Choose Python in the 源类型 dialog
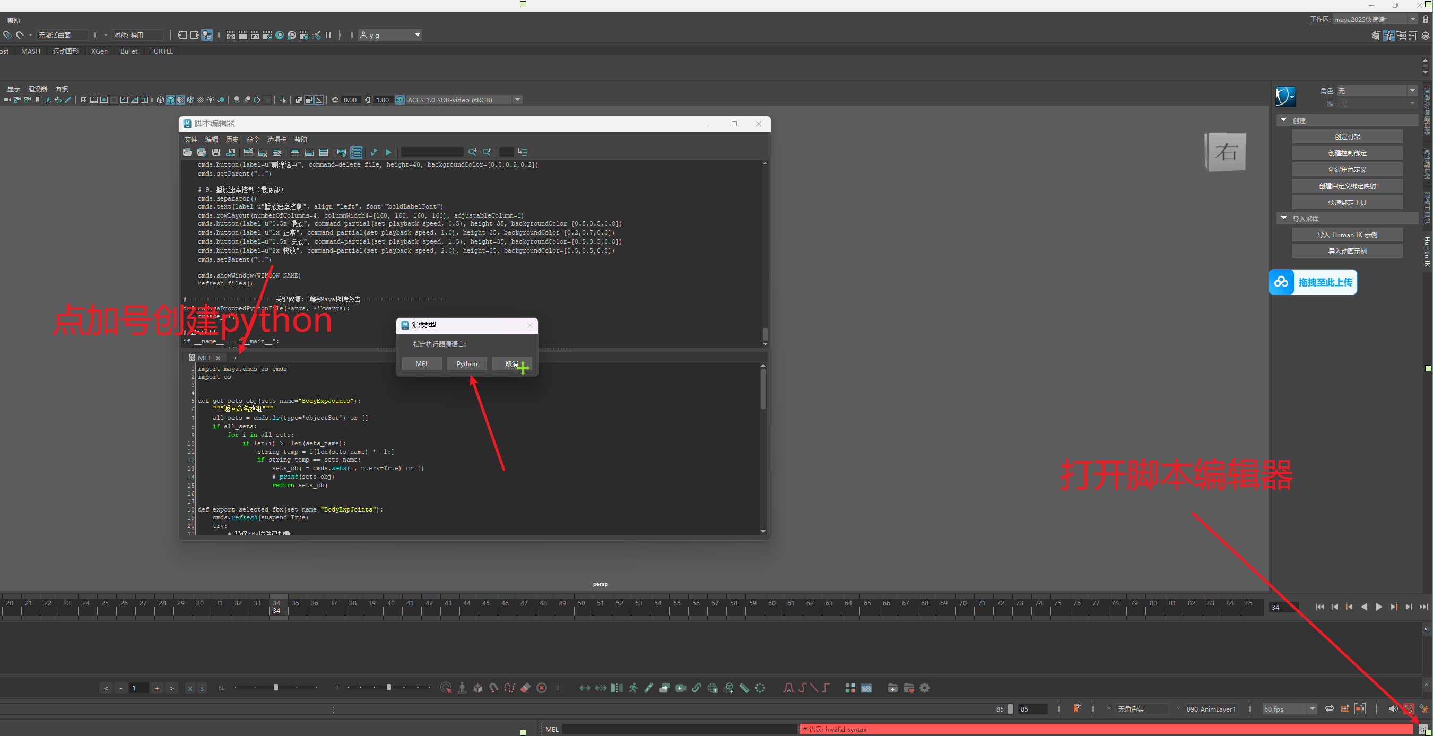Viewport: 1433px width, 736px height. (467, 363)
